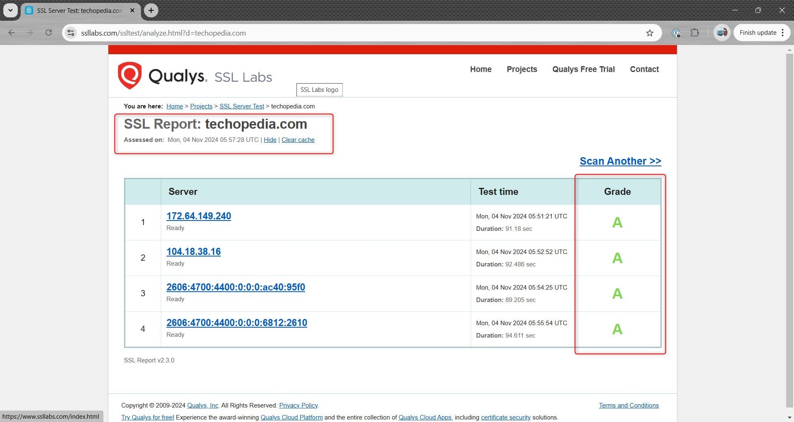794x422 pixels.
Task: Open the Qualys Cloud Apps link
Action: 425,417
